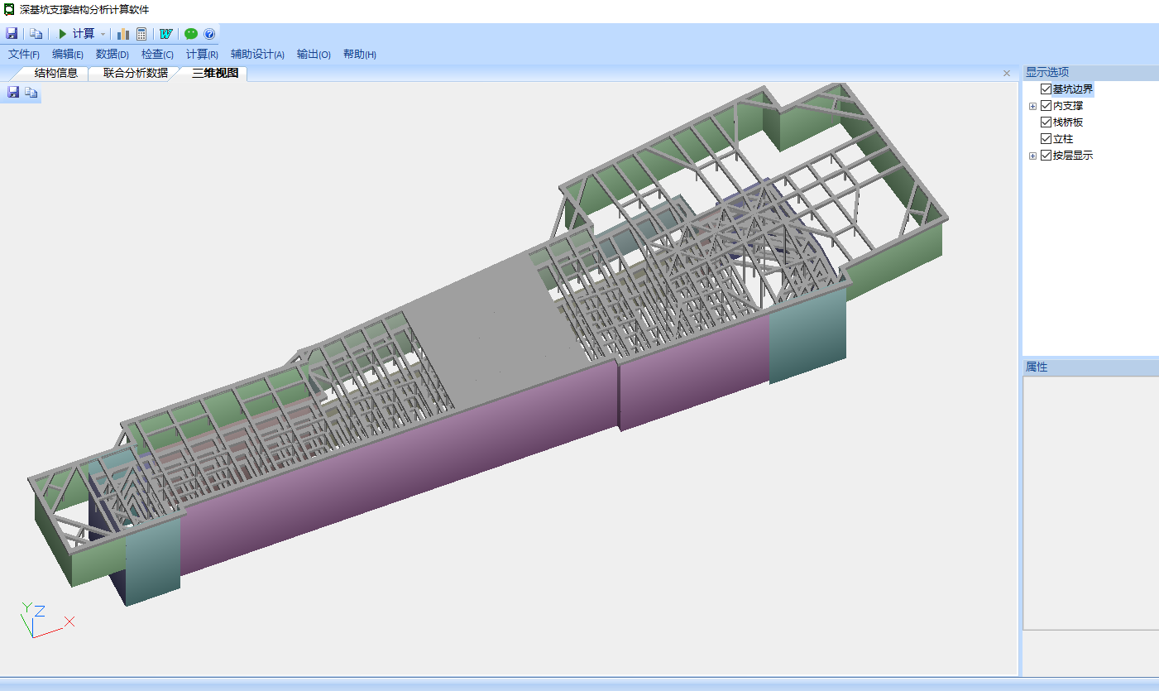Viewport: 1159px width, 691px height.
Task: Open the dropdown arrow beside 计算
Action: point(103,34)
